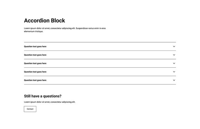The height and width of the screenshot is (129, 200).
Task: Expand the last 'Question text goes here' title
Action: click(35, 80)
